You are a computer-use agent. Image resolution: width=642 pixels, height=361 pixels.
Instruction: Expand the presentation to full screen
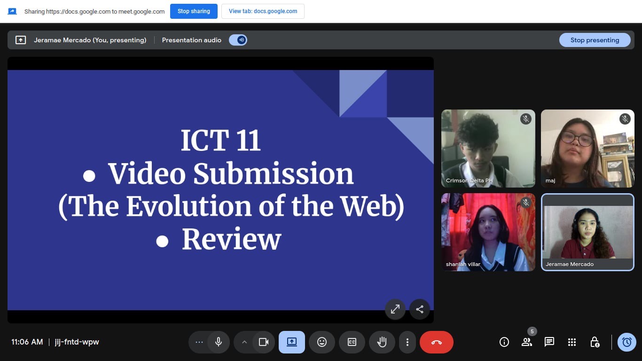coord(395,309)
